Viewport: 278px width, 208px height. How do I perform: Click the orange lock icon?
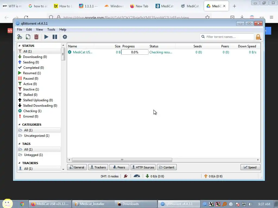click(258, 37)
